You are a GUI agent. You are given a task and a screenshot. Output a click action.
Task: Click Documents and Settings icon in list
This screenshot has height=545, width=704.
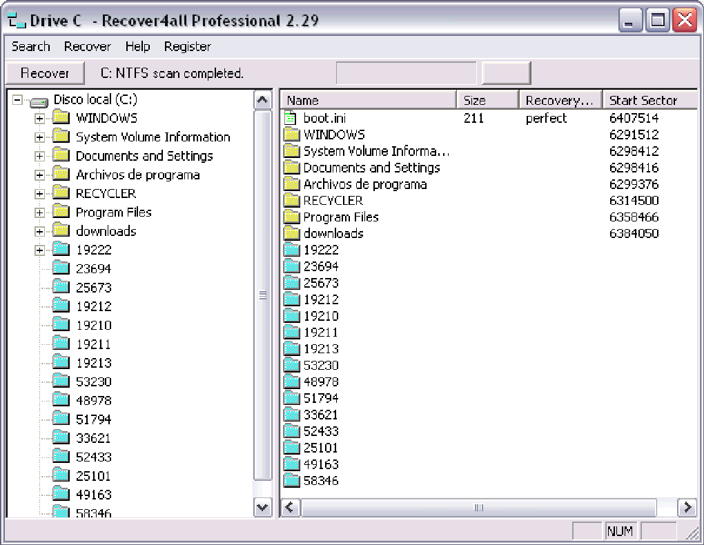(292, 168)
